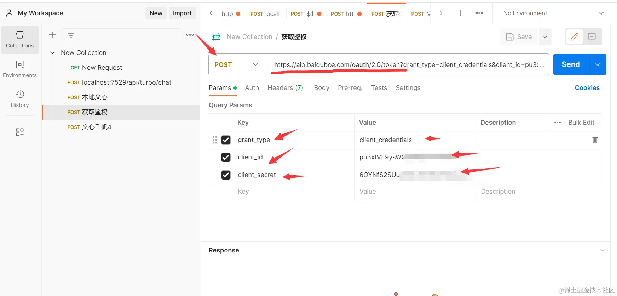Switch to the Auth tab
The height and width of the screenshot is (296, 617).
click(252, 88)
